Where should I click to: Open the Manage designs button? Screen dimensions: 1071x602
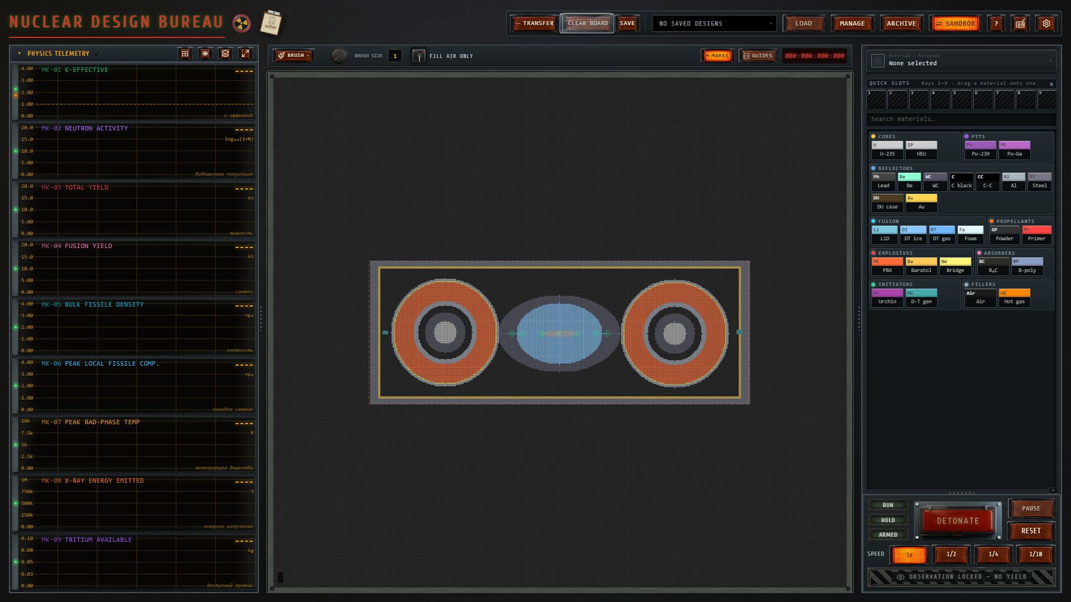852,23
